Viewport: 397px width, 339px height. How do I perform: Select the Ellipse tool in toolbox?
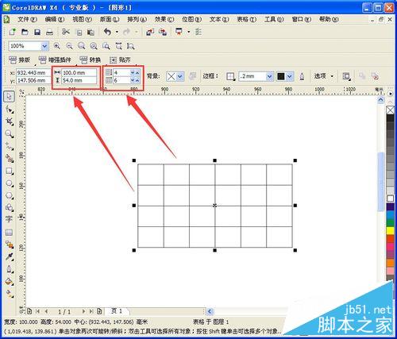click(x=10, y=183)
